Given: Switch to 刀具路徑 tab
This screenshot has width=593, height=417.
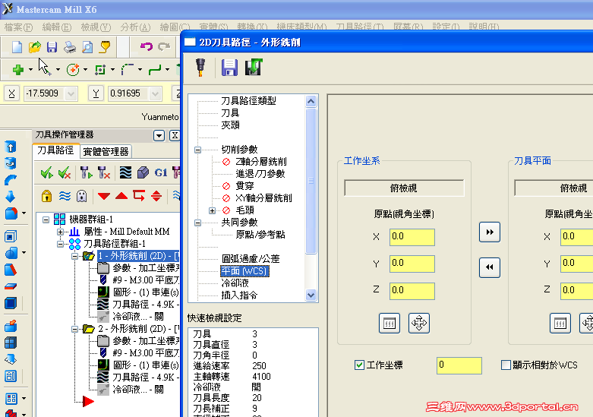Looking at the screenshot, I should [x=55, y=150].
